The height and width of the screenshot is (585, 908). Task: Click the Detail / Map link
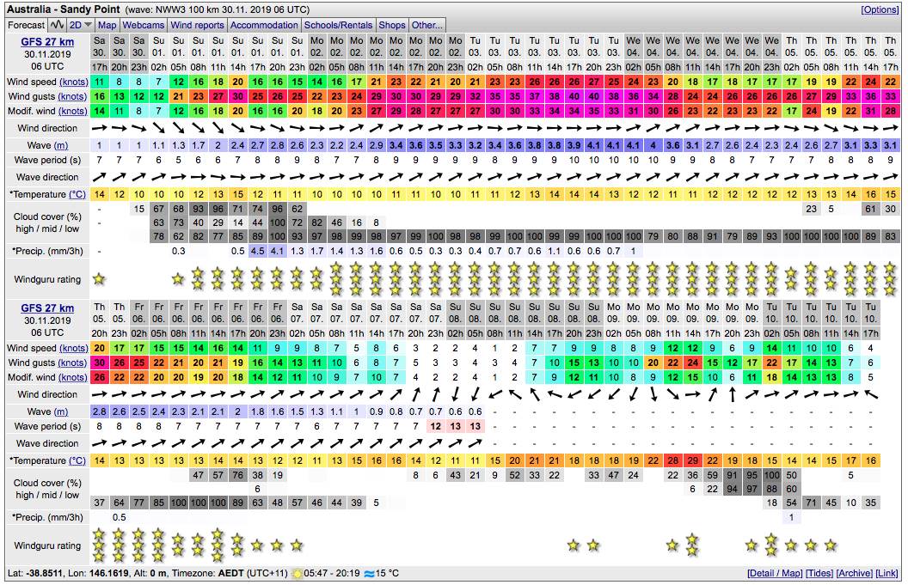coord(775,573)
